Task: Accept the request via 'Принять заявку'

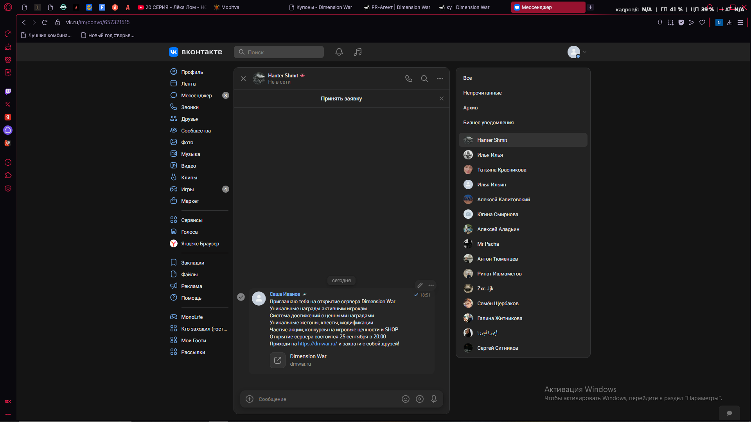Action: pos(341,98)
